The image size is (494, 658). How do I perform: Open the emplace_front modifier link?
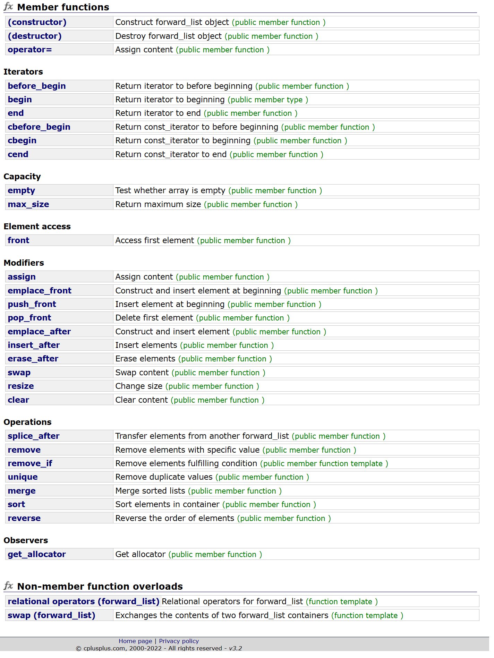coord(40,291)
